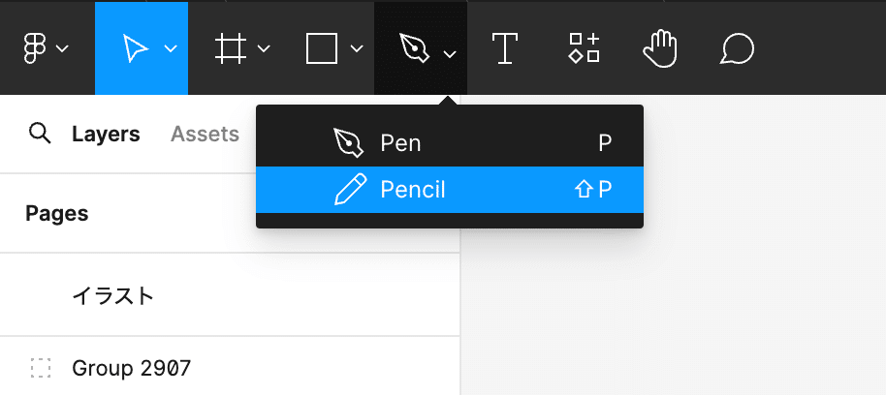Choose Pencil from the dropdown menu
886x395 pixels.
(450, 190)
